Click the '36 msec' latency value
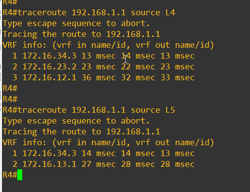 99,77
